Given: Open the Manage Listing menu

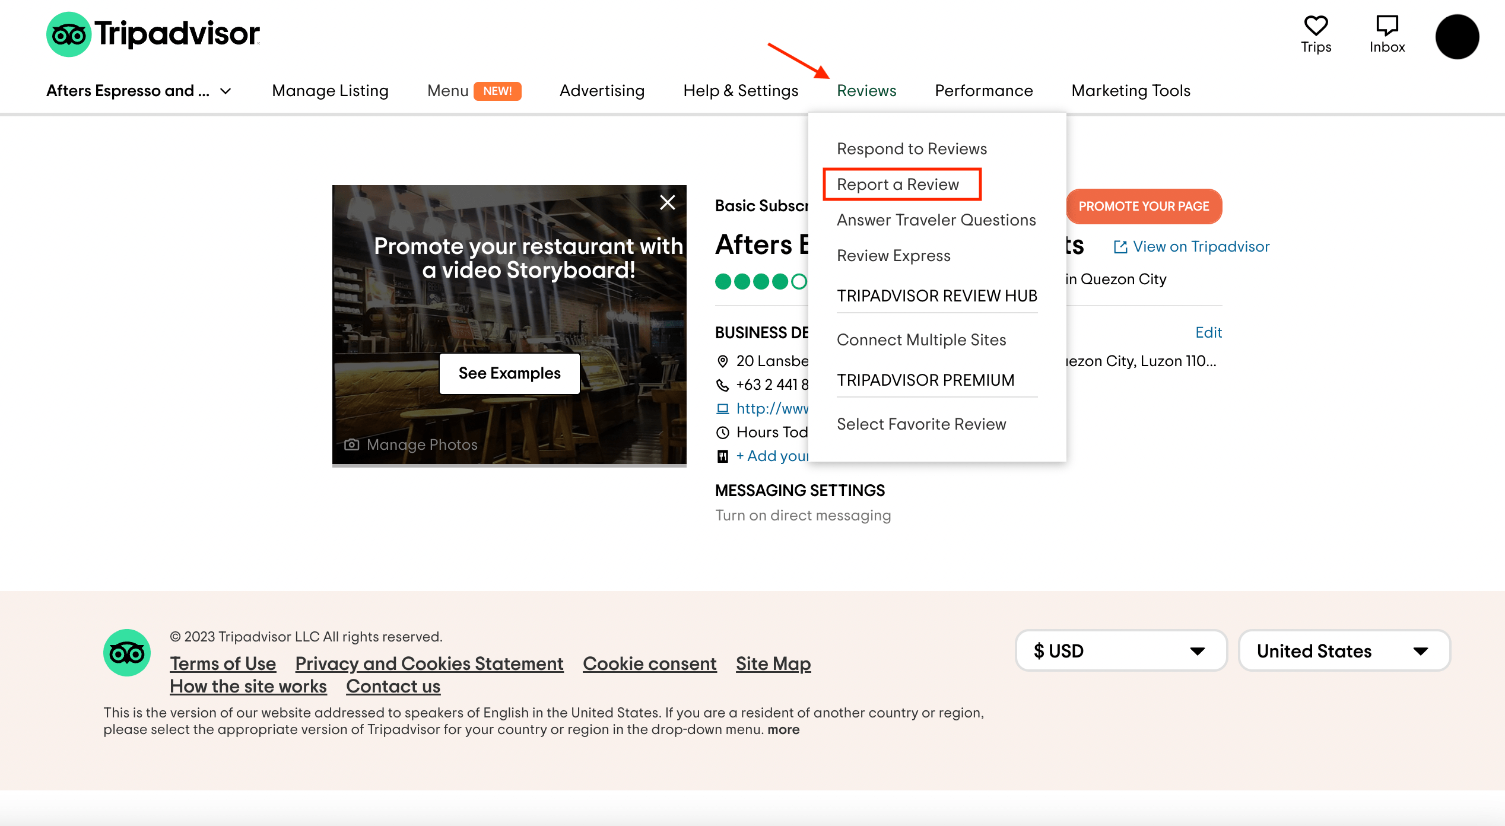Looking at the screenshot, I should 330,91.
